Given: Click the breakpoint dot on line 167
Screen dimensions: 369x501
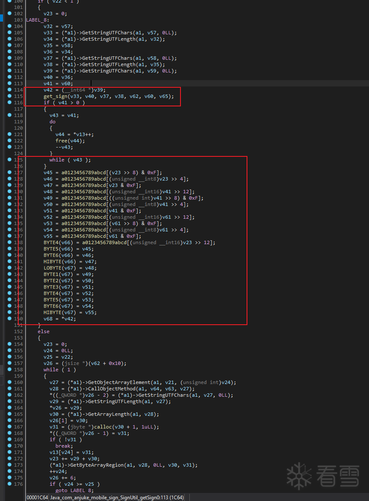Looking at the screenshot, I should click(x=10, y=427).
